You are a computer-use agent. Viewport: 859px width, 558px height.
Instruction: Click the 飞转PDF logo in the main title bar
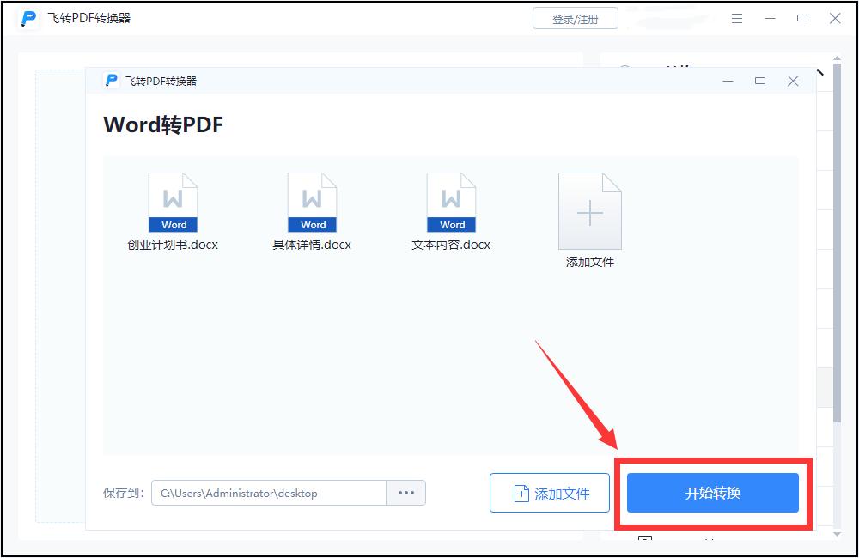(27, 18)
